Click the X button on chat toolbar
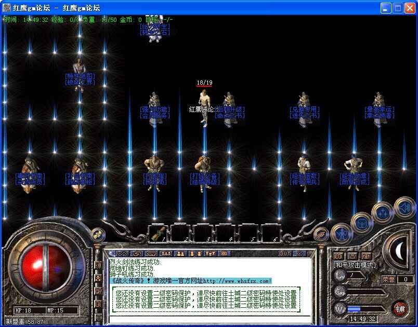Image resolution: width=418 pixels, height=327 pixels. click(x=299, y=254)
